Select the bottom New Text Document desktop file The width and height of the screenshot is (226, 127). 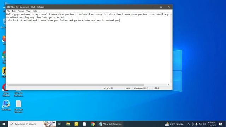[19, 107]
